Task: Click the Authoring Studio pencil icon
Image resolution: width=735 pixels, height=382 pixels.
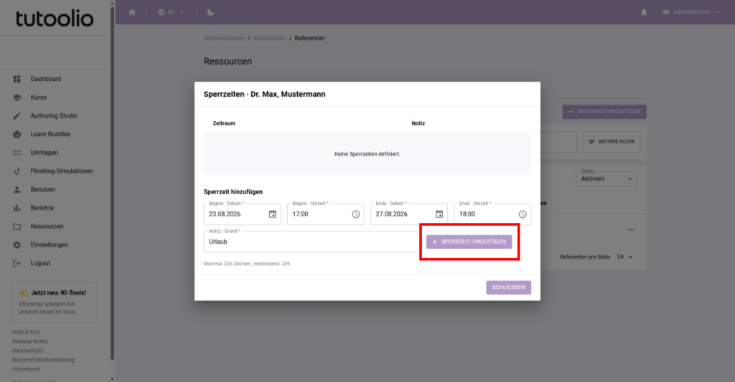Action: 17,115
